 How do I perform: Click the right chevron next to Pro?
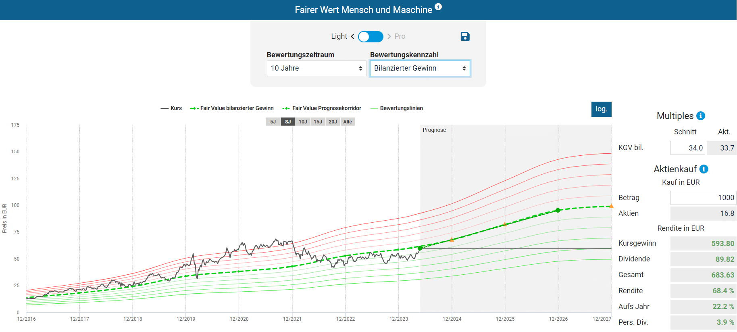tap(389, 36)
